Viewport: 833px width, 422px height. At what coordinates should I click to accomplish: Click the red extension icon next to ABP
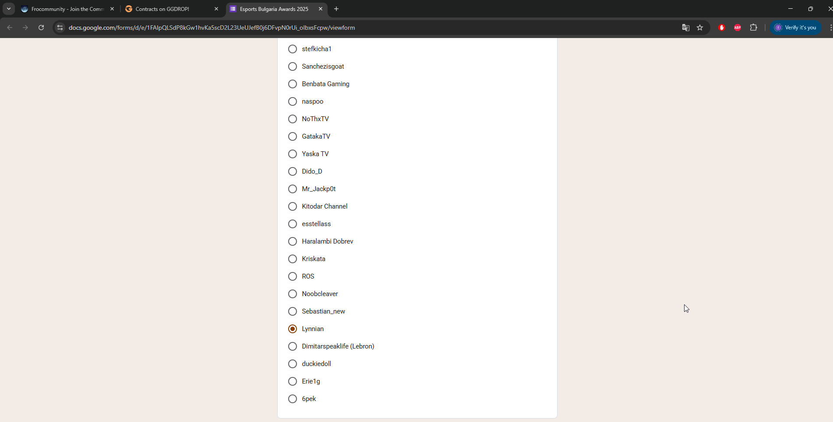722,28
